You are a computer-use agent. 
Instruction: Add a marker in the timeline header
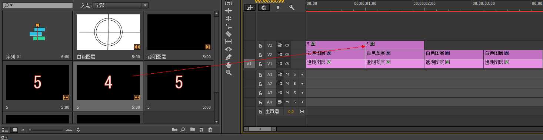tap(278, 7)
